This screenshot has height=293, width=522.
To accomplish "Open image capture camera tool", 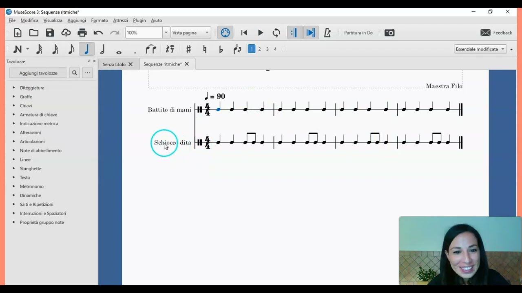I will coord(389,33).
